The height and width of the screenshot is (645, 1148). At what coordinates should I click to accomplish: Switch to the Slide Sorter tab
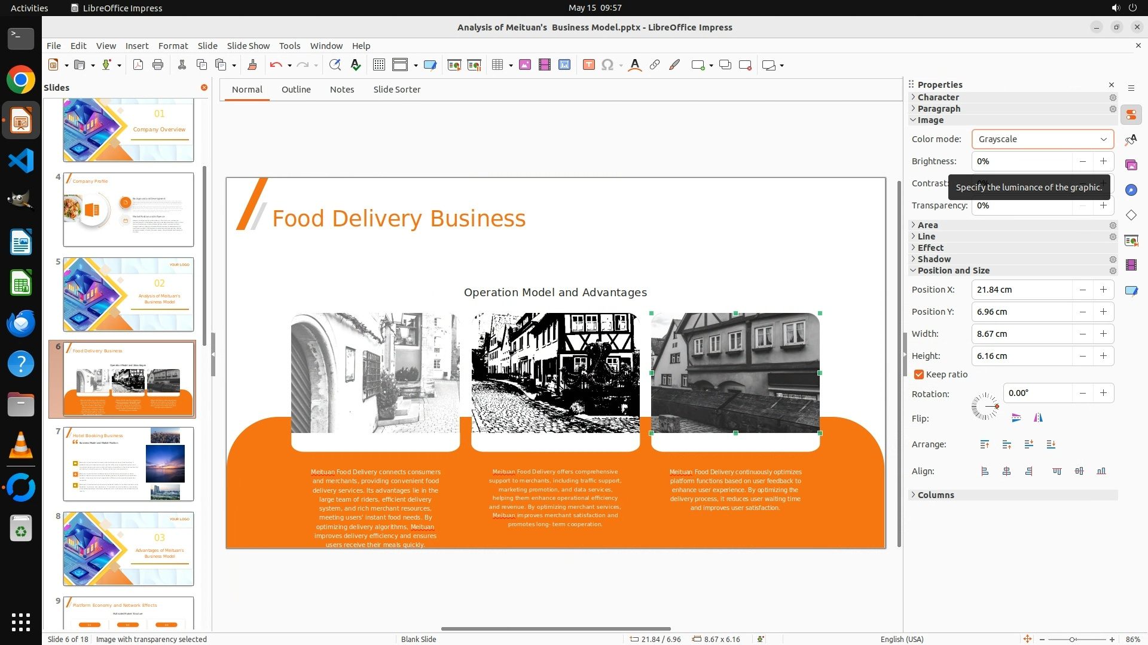(x=396, y=90)
